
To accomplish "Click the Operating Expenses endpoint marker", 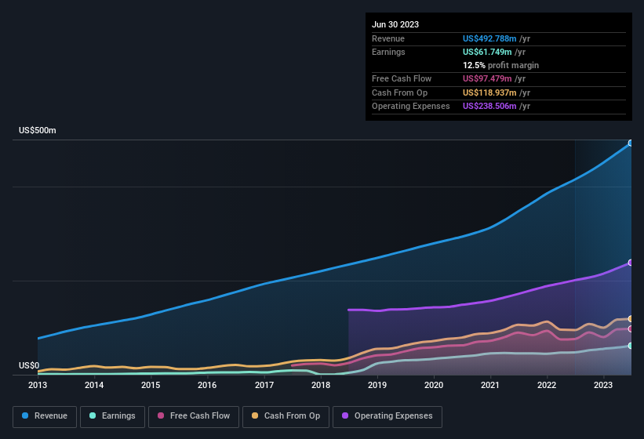I will pos(631,263).
